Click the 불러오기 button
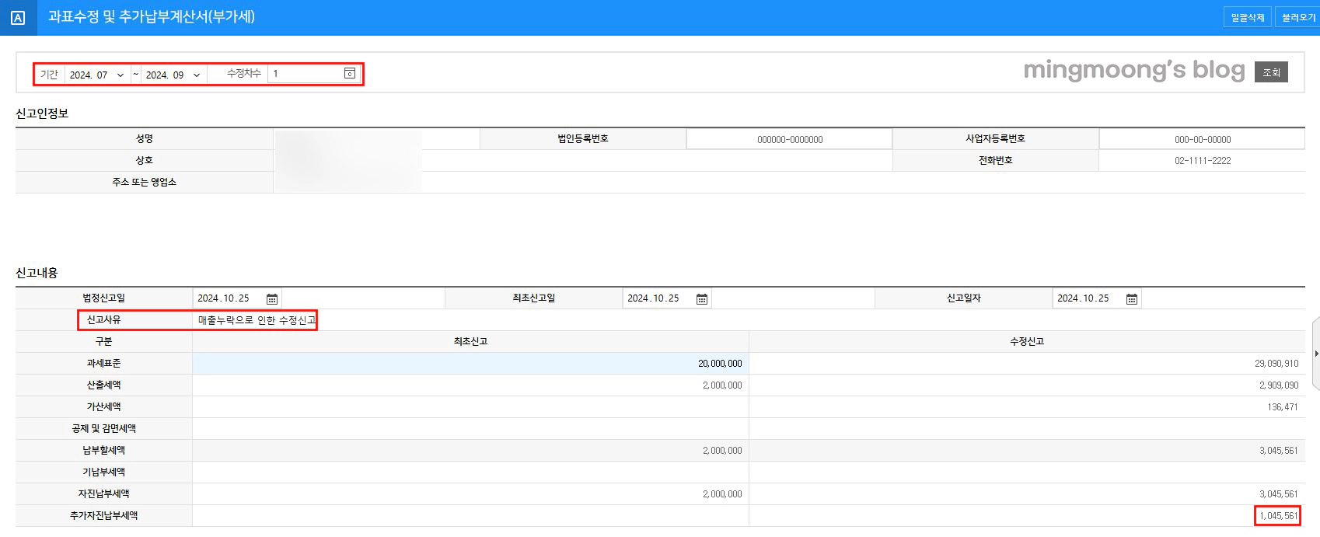1320x537 pixels. tap(1298, 17)
